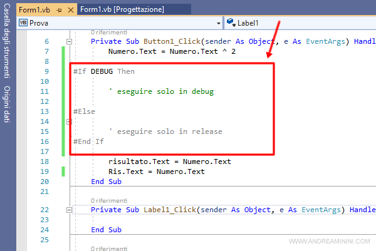Open Casella degli strumenti side panel

7,48
